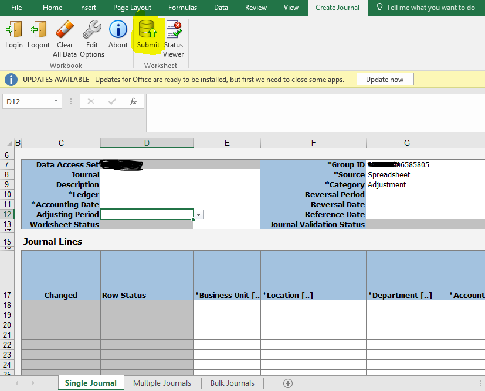Open the Create Journal tab

(x=337, y=8)
